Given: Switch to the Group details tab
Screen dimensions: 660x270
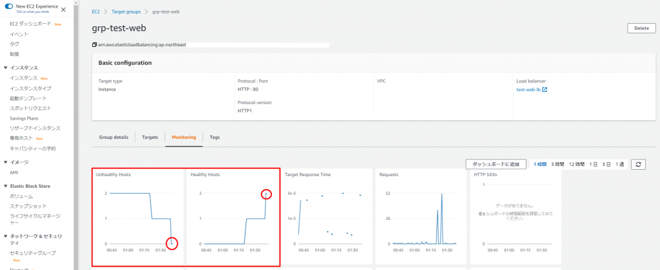Looking at the screenshot, I should click(113, 138).
